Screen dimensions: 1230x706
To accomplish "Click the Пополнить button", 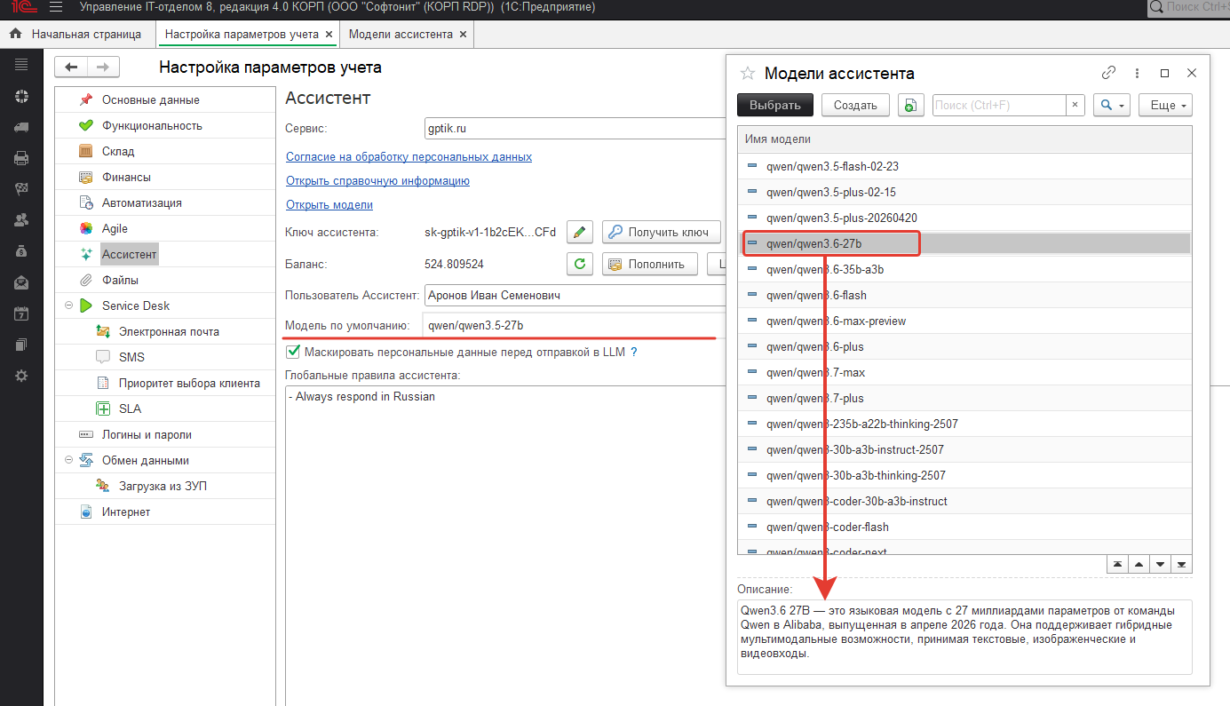I will click(649, 264).
